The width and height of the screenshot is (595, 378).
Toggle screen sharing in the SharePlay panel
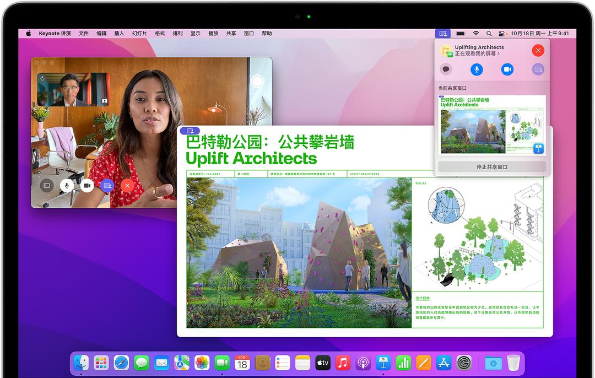tap(537, 69)
